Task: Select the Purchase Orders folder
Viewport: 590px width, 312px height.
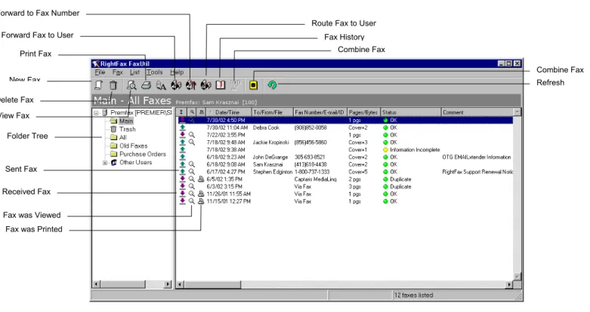Action: 143,154
